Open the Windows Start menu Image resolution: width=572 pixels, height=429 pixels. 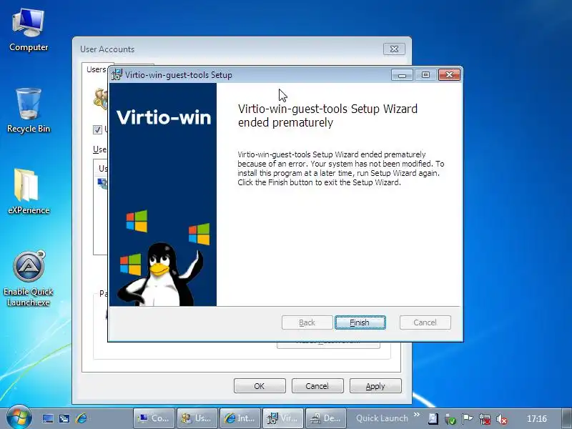click(19, 418)
